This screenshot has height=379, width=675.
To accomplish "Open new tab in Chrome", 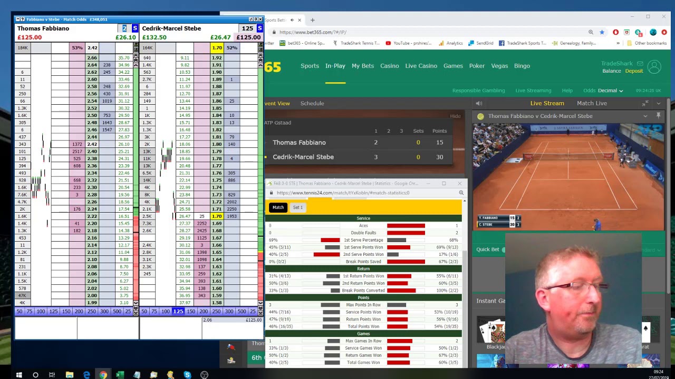I will (x=312, y=20).
